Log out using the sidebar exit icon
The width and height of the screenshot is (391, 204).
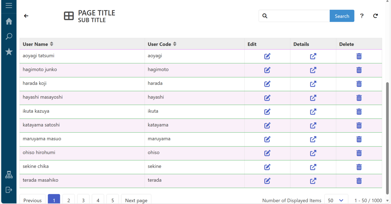tap(9, 190)
